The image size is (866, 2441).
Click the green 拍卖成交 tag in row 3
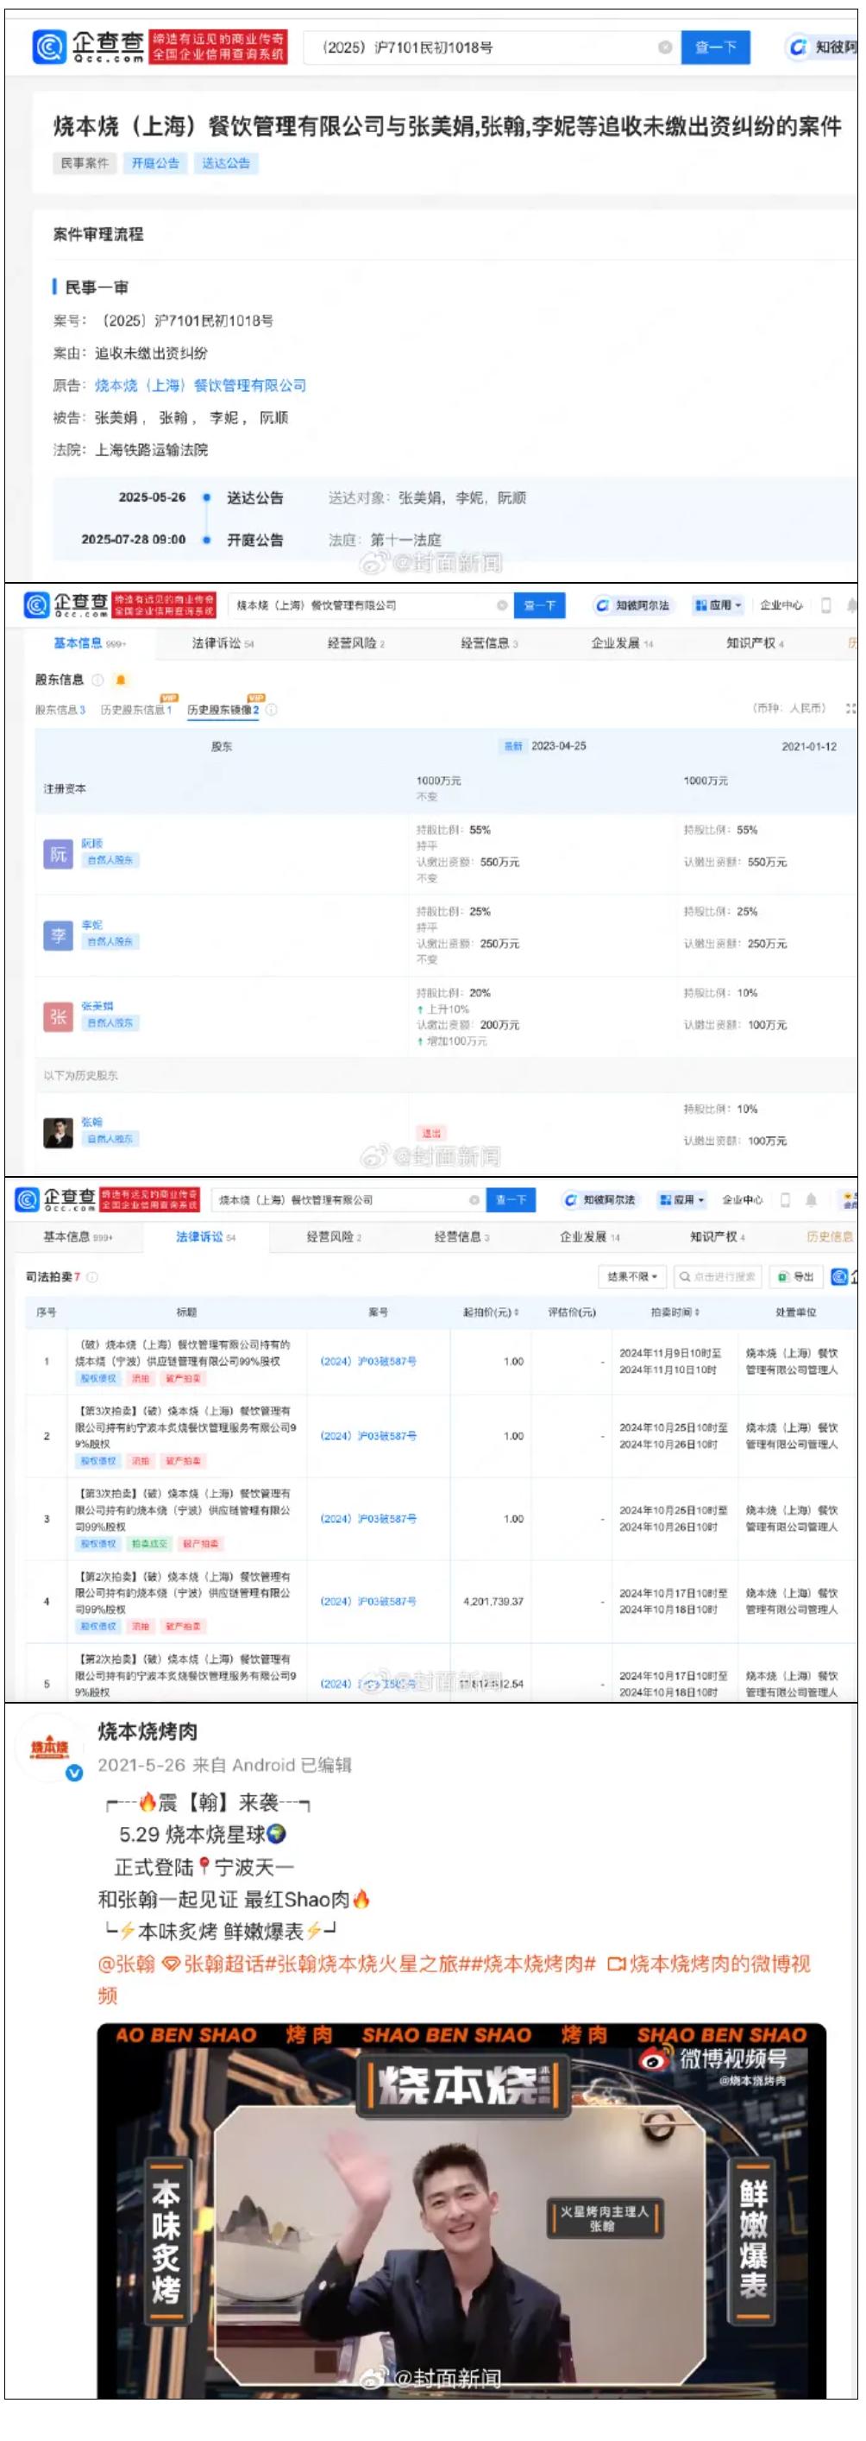[148, 1545]
